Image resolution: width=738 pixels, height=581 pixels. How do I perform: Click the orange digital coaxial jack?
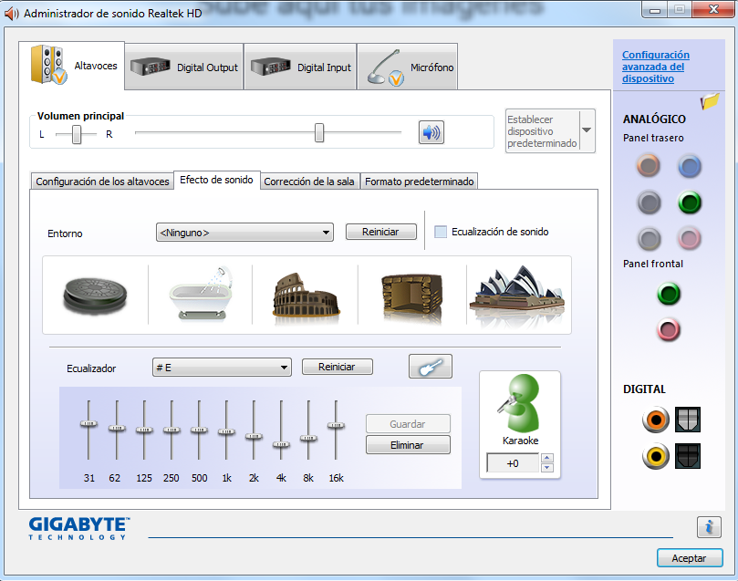656,420
